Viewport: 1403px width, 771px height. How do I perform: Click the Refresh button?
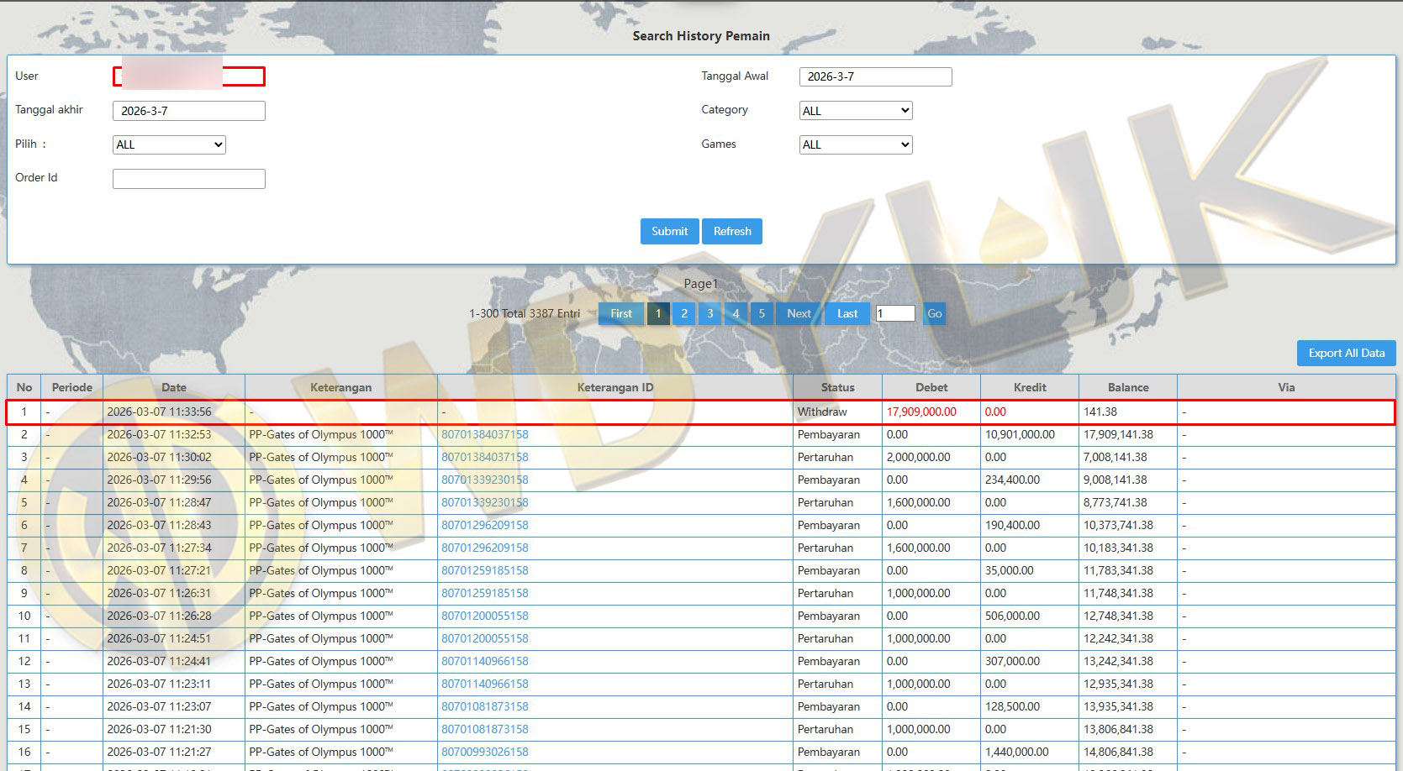[732, 232]
